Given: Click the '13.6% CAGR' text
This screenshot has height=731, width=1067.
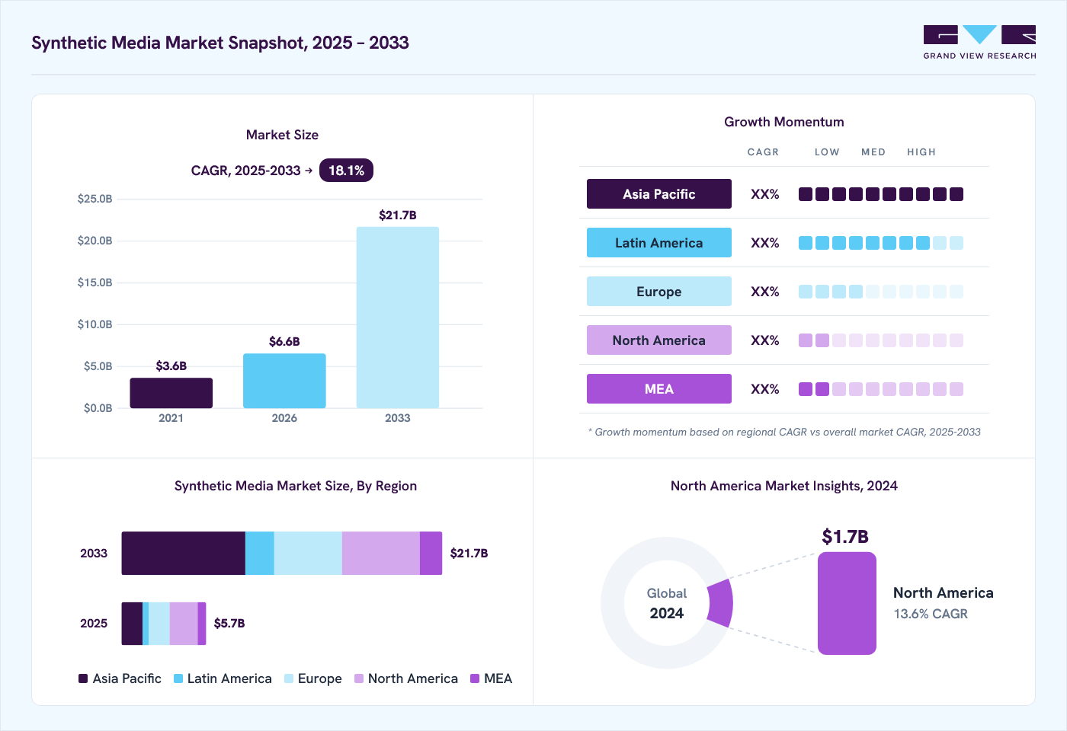Looking at the screenshot, I should click(931, 614).
